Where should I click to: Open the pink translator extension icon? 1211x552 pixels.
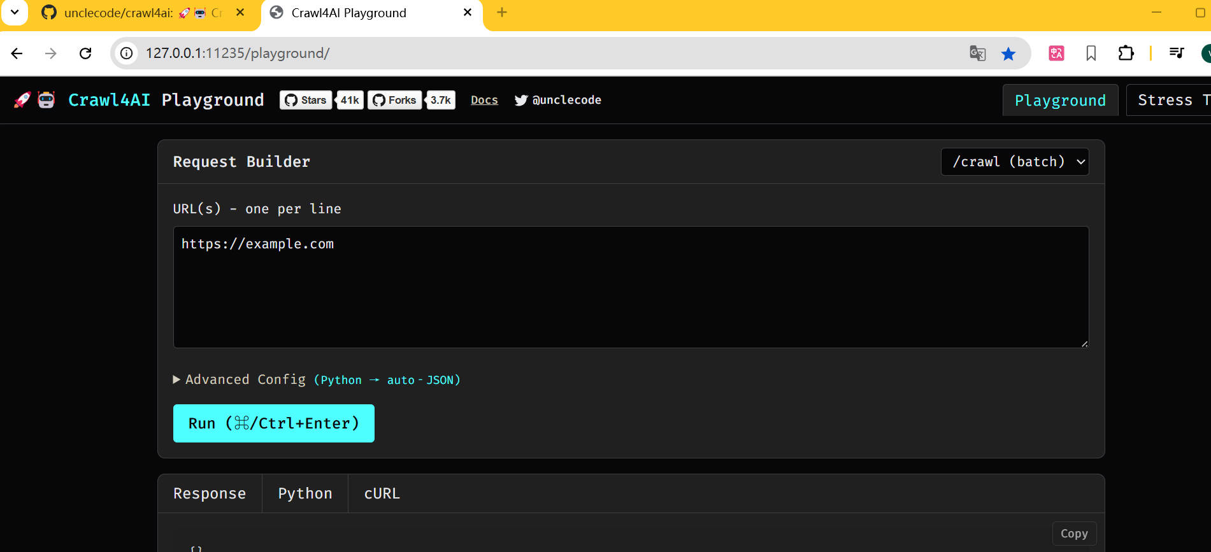tap(1056, 53)
